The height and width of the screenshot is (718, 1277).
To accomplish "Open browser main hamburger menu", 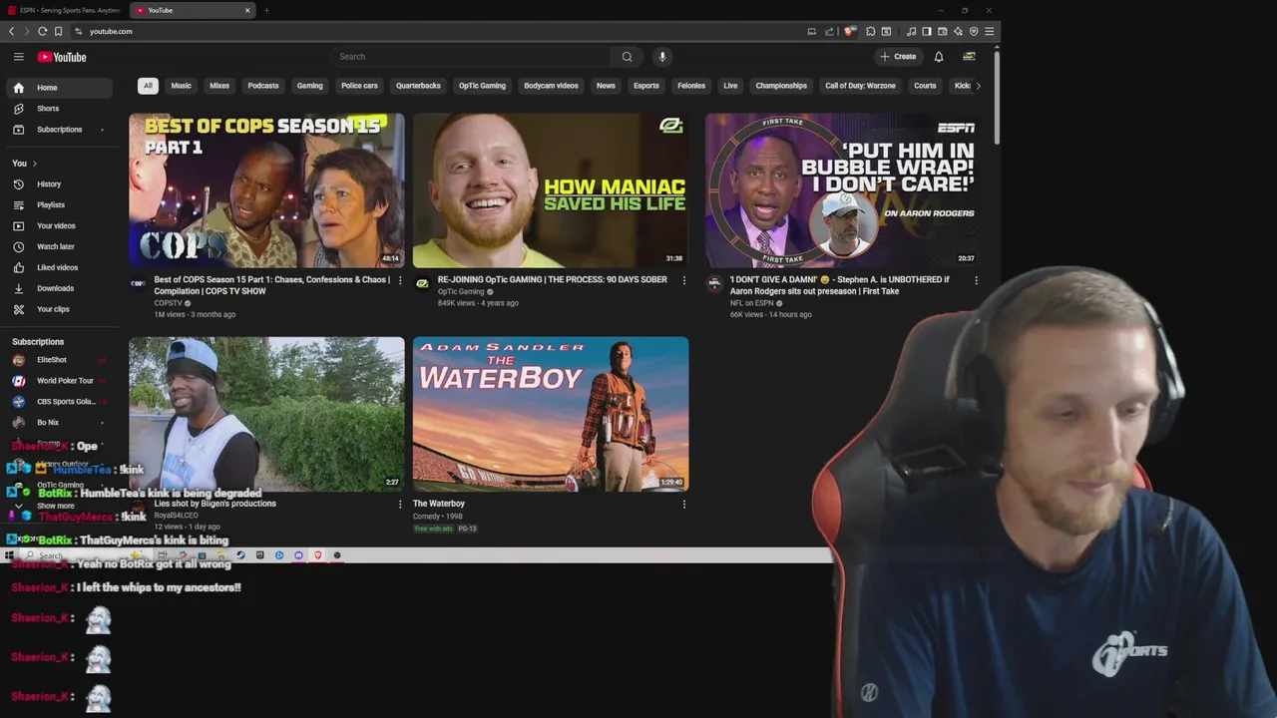I will pyautogui.click(x=989, y=31).
